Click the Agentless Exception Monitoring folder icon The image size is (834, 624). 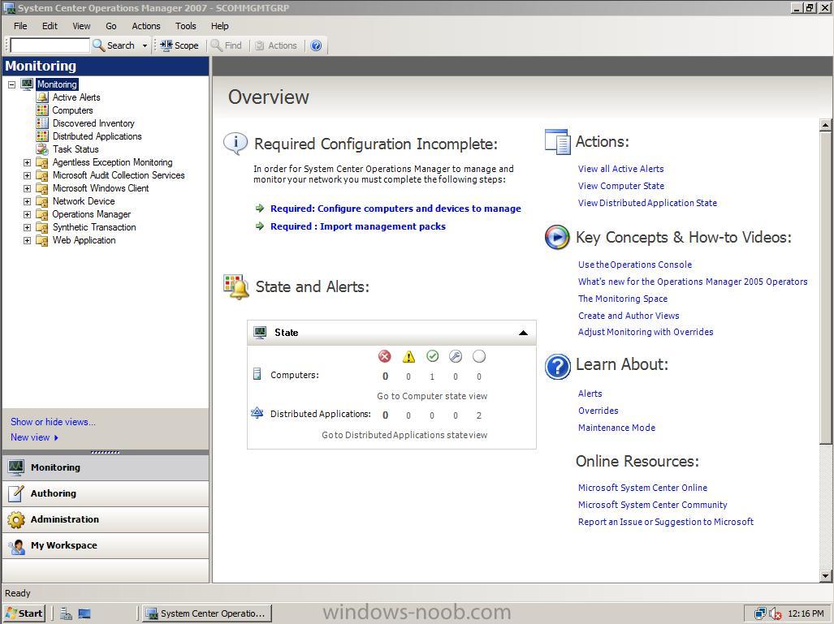point(42,162)
